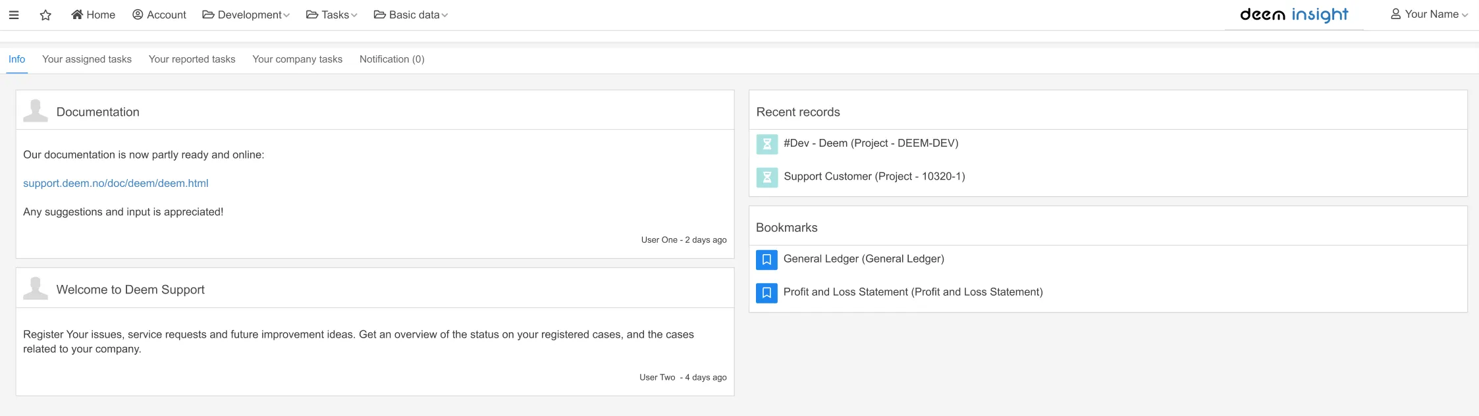Viewport: 1479px width, 416px height.
Task: Open the support.deem.no documentation link
Action: (116, 184)
